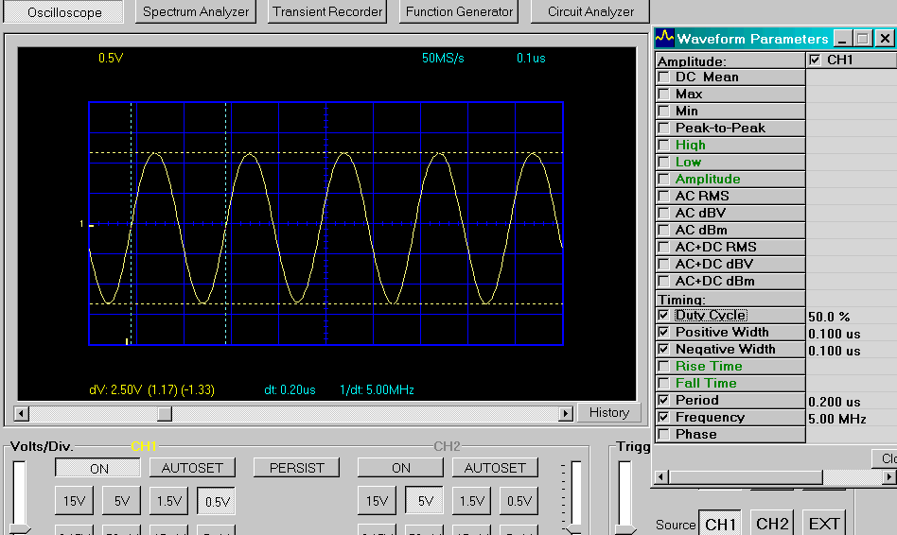Enable the DC Mean measurement

(x=663, y=78)
